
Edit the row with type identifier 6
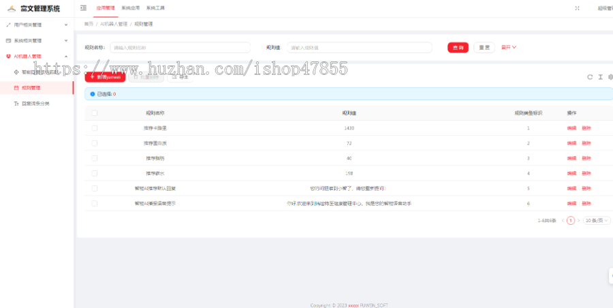click(x=571, y=204)
